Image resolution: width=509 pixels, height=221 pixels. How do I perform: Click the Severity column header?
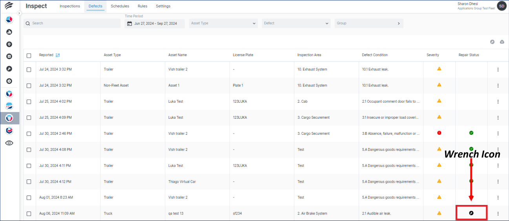pos(433,55)
